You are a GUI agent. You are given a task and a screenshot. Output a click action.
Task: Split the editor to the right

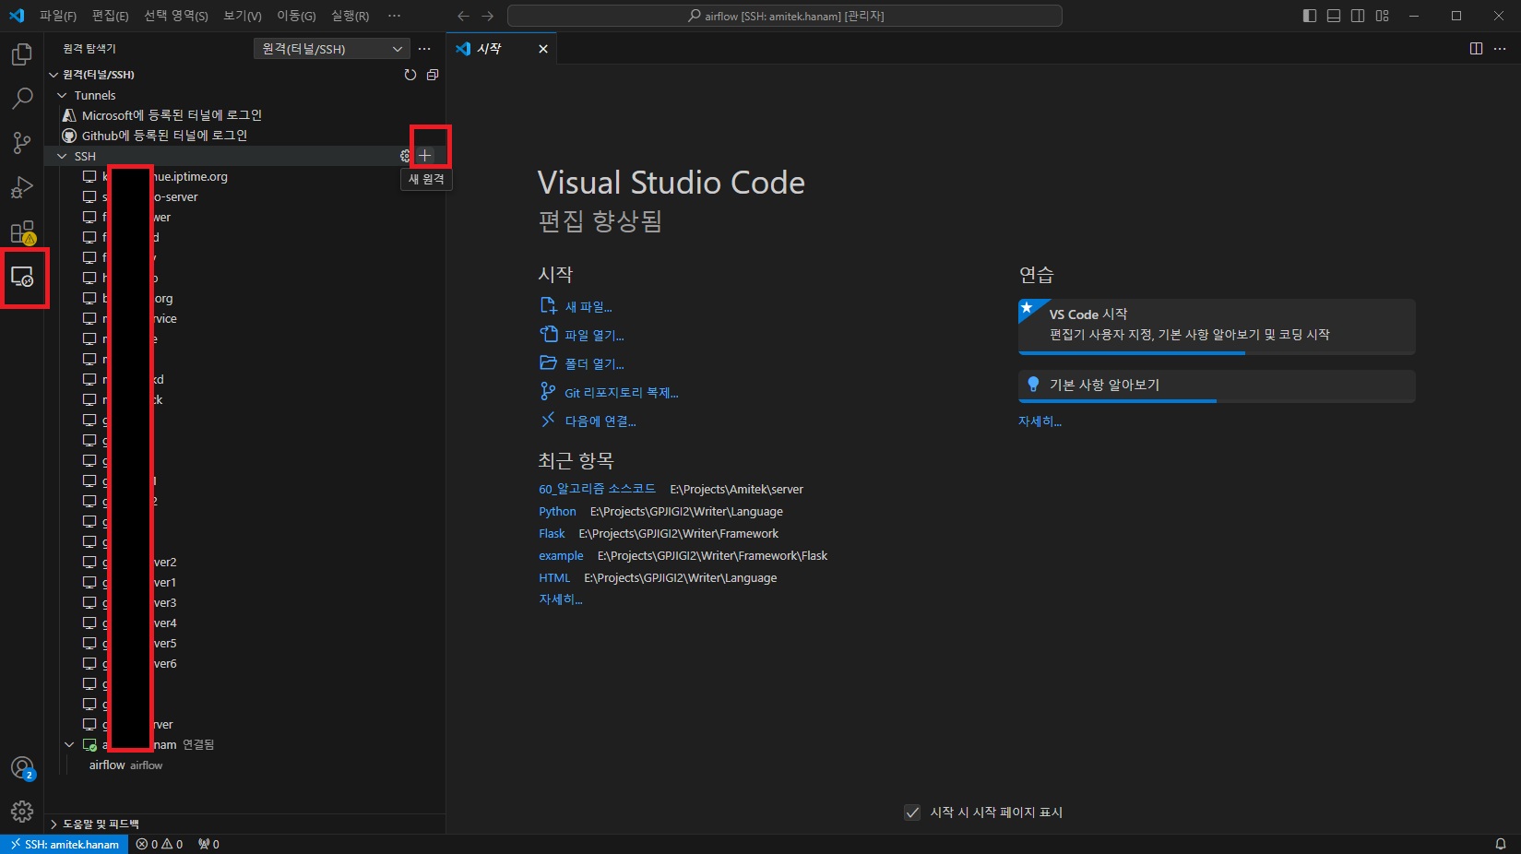[x=1476, y=49]
